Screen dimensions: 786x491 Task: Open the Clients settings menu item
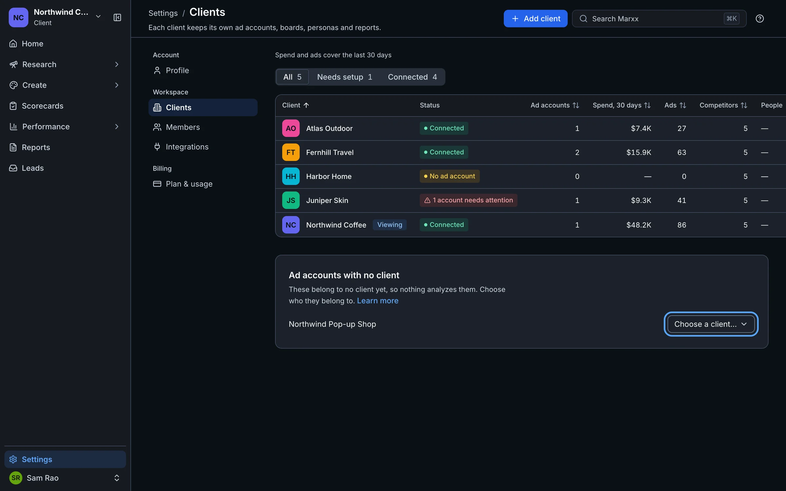[203, 107]
